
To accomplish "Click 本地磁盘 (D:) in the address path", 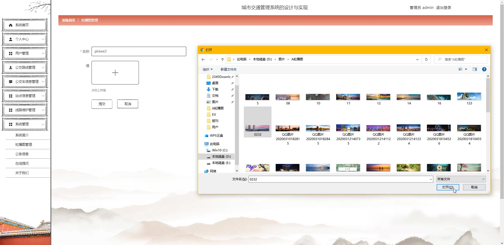I will click(262, 59).
